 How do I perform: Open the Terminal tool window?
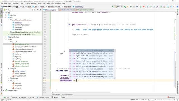(55, 97)
